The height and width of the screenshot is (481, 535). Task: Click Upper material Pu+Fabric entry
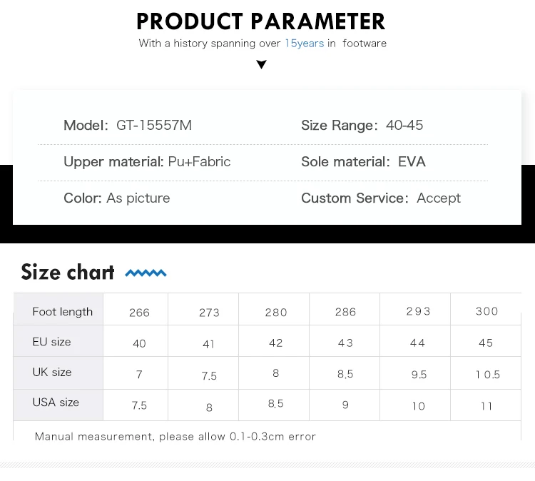click(147, 162)
